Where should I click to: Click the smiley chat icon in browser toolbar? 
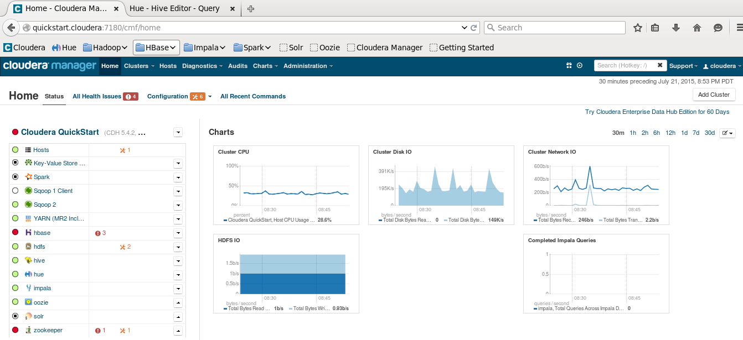coord(718,28)
